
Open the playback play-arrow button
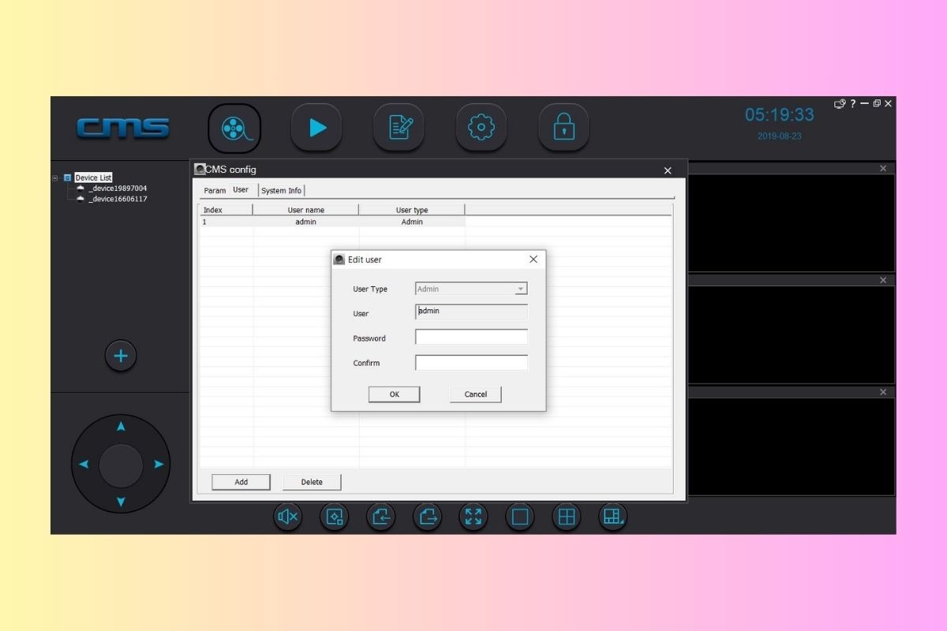coord(316,128)
